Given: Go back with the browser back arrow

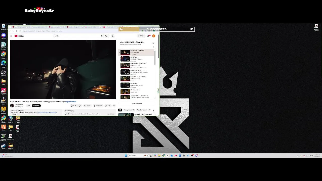Looking at the screenshot, I should pos(10,31).
